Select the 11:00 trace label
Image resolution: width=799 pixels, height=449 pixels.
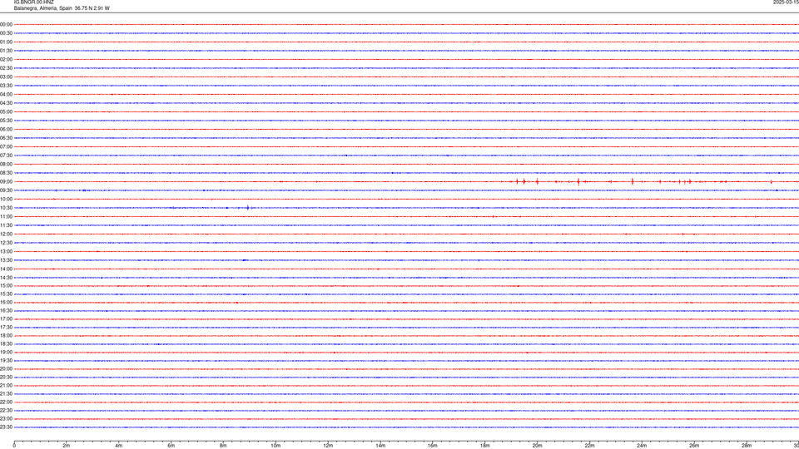click(6, 216)
